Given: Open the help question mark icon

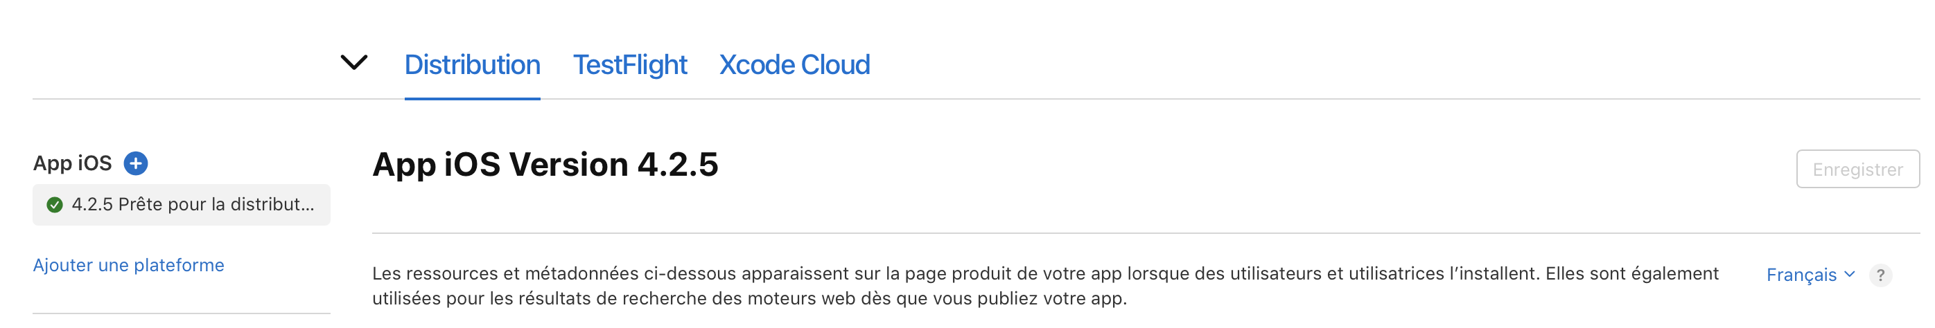Looking at the screenshot, I should 1880,275.
